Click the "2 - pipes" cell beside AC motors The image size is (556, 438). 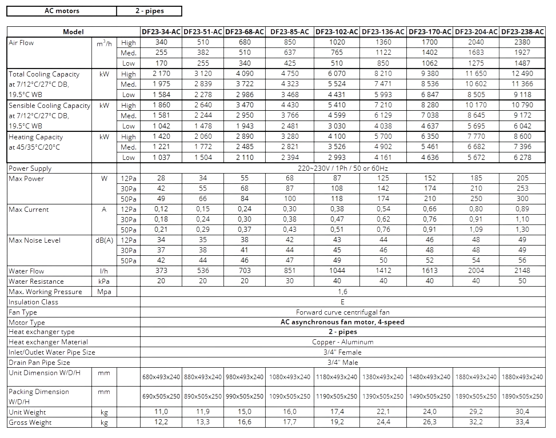150,11
